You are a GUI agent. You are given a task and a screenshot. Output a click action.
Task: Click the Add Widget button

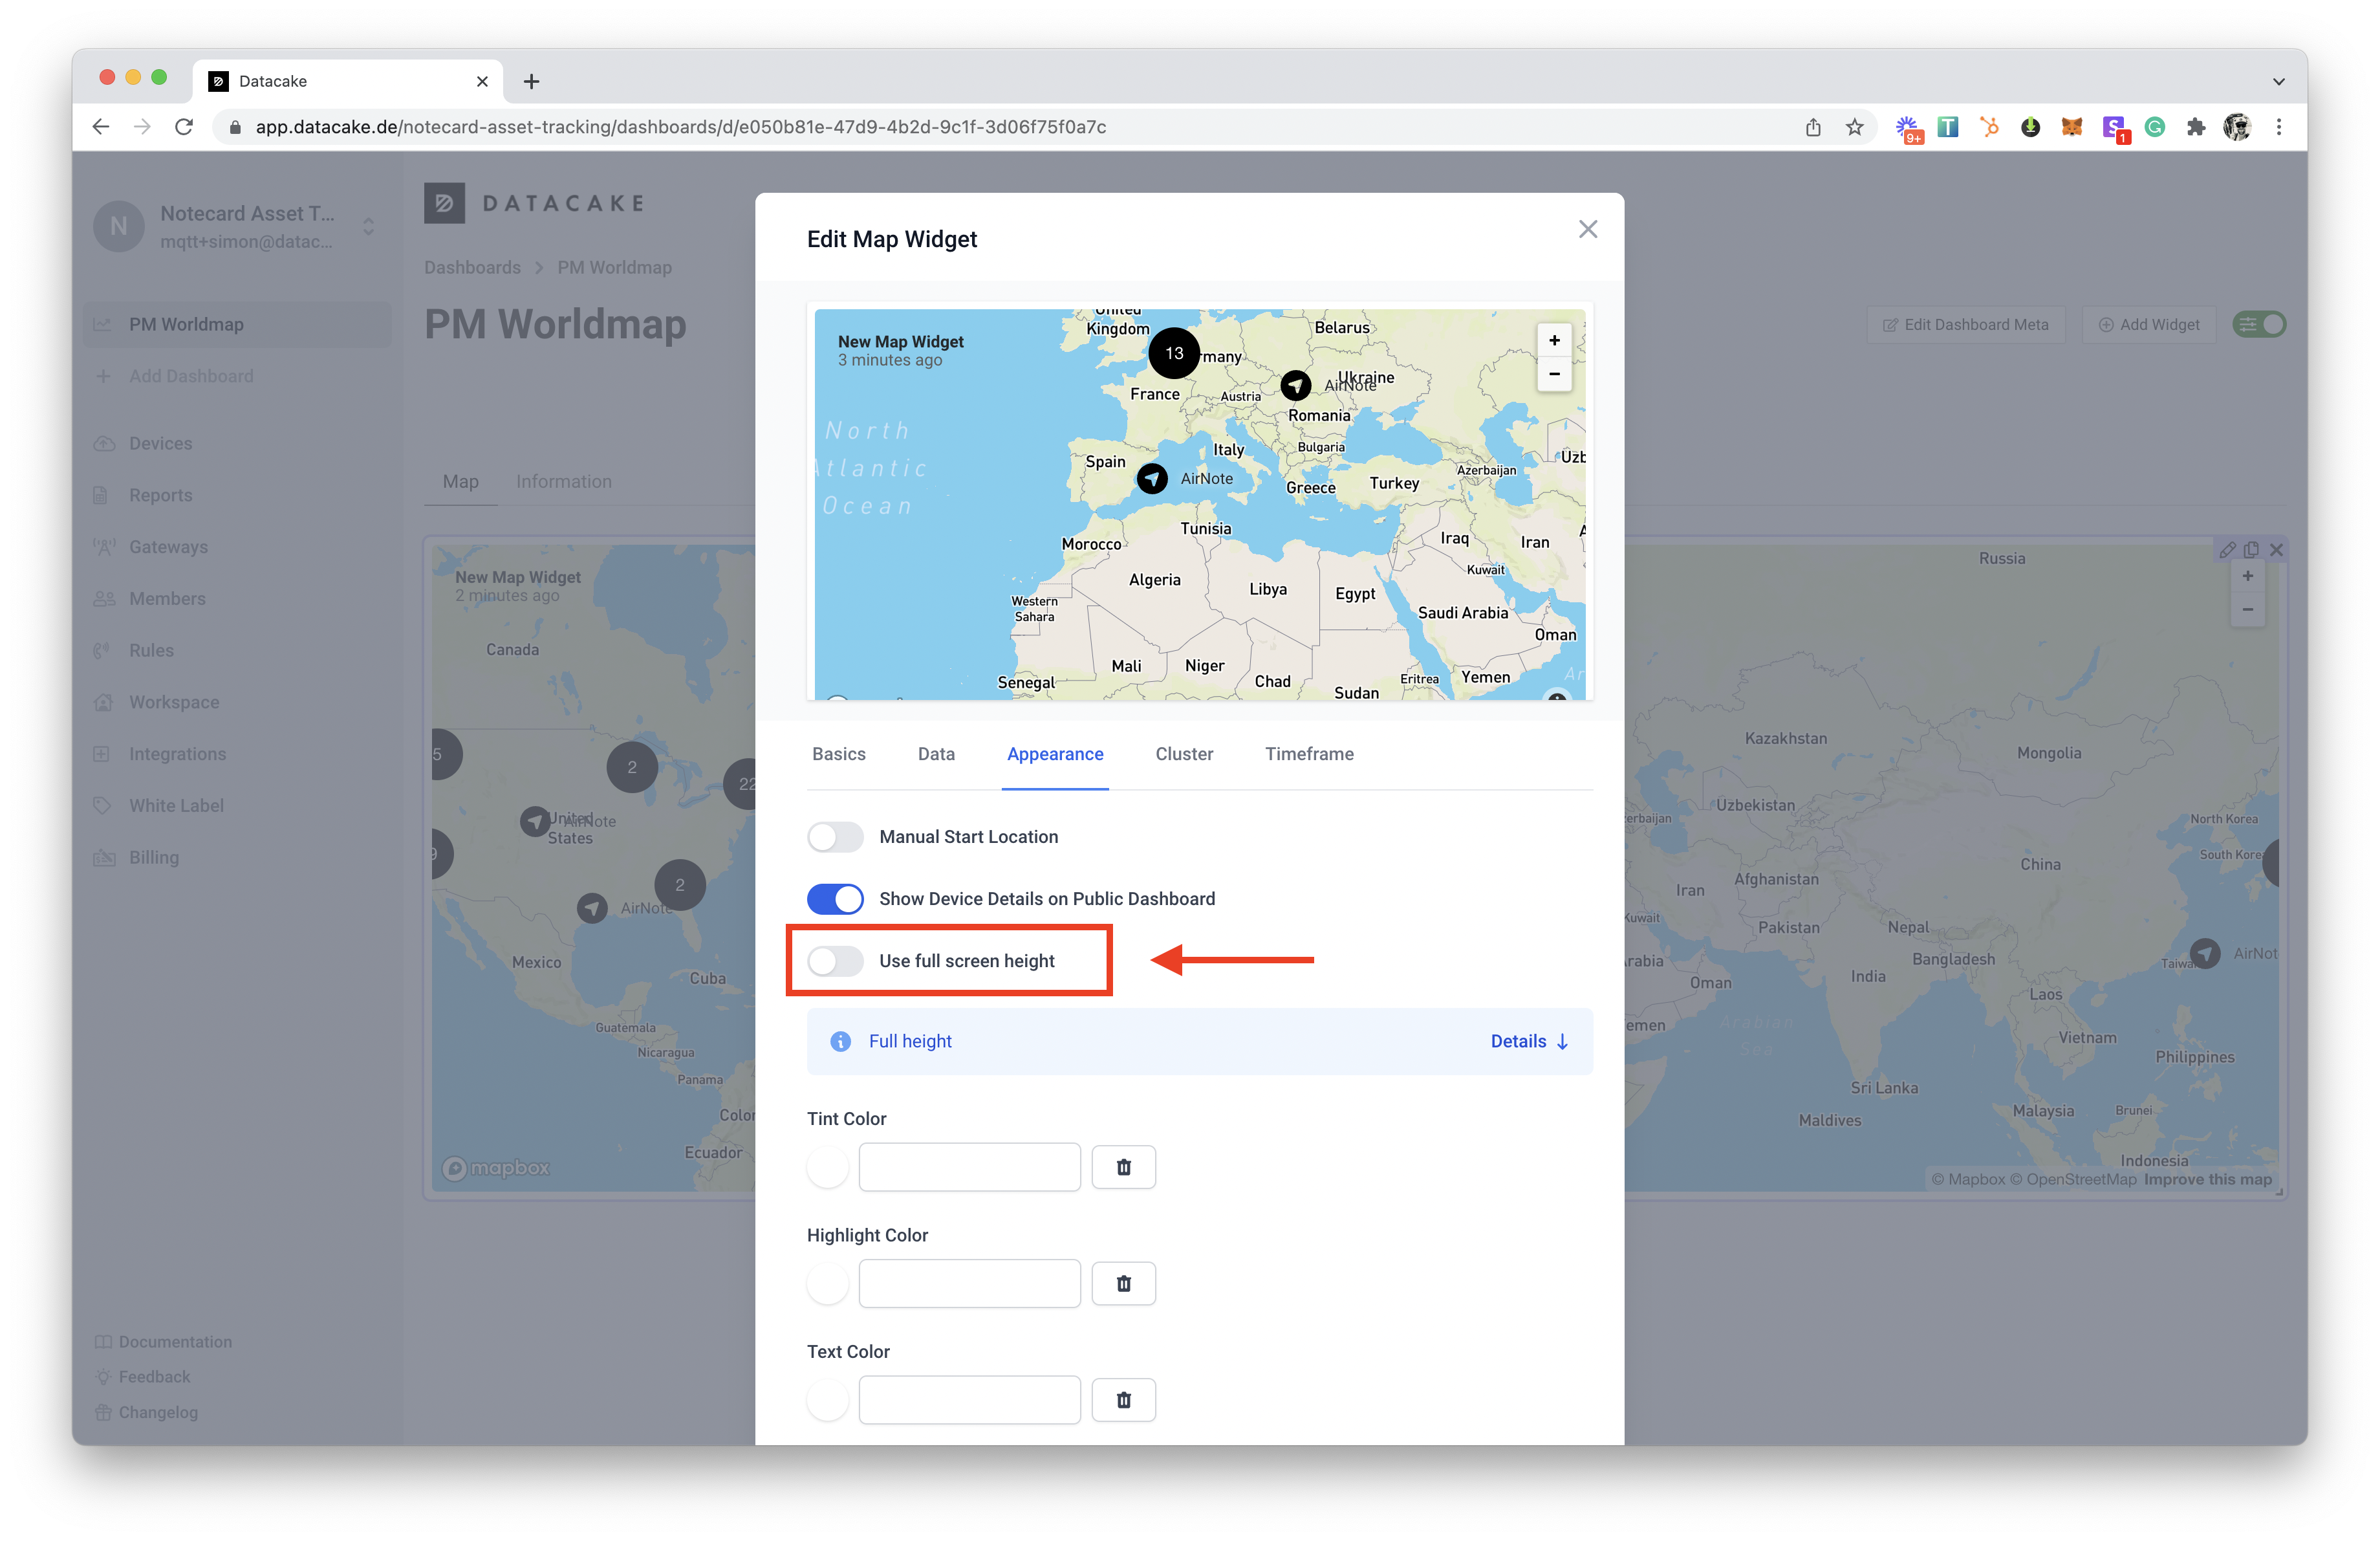tap(2149, 324)
